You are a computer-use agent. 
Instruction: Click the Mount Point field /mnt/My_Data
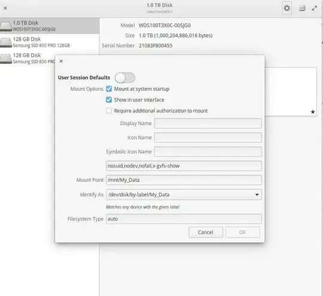(184, 180)
